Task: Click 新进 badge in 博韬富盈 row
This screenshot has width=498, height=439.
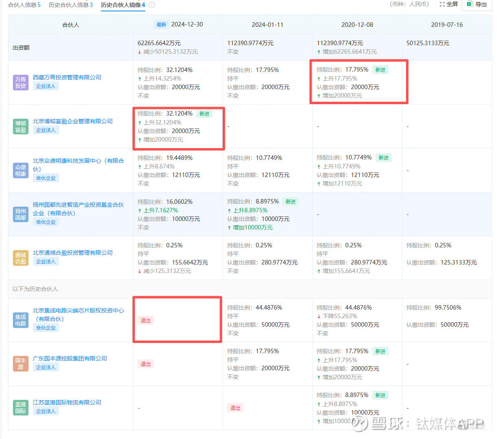Action: 204,114
